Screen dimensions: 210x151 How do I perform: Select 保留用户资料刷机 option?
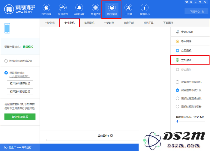[177, 82]
